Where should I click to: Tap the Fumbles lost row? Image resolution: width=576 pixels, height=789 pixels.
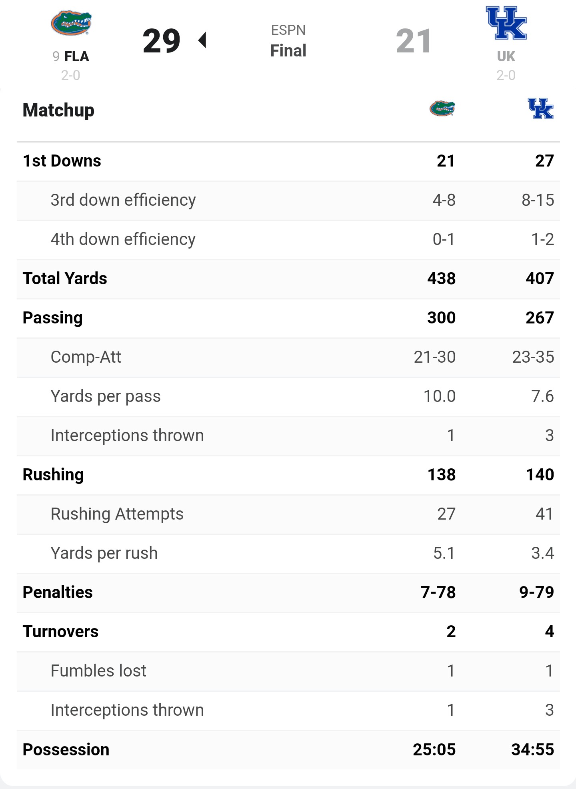pos(288,671)
